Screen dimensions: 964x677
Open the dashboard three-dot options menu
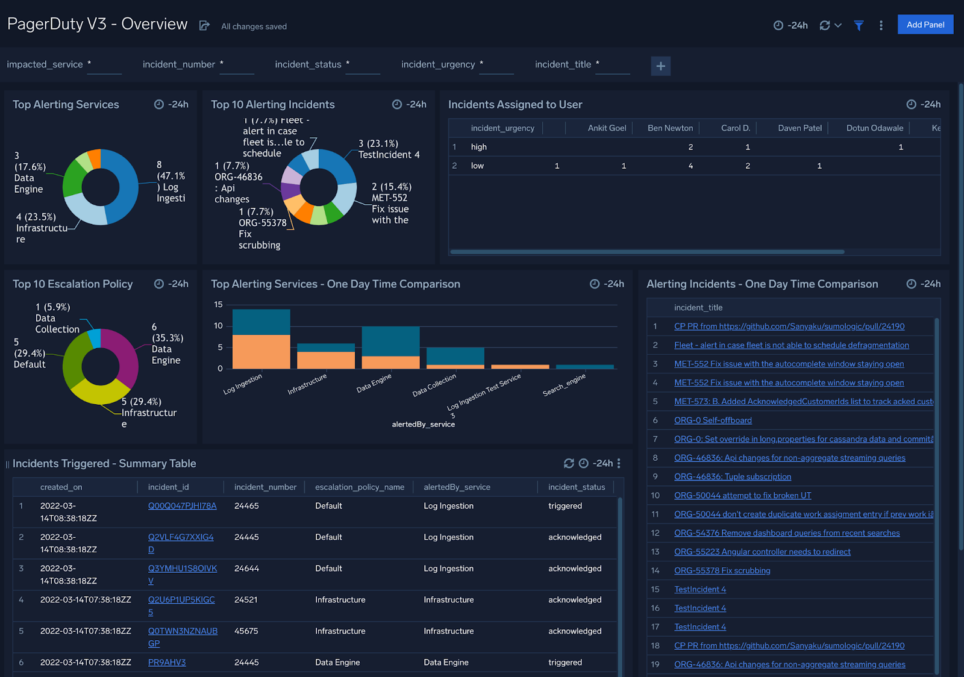pos(881,25)
